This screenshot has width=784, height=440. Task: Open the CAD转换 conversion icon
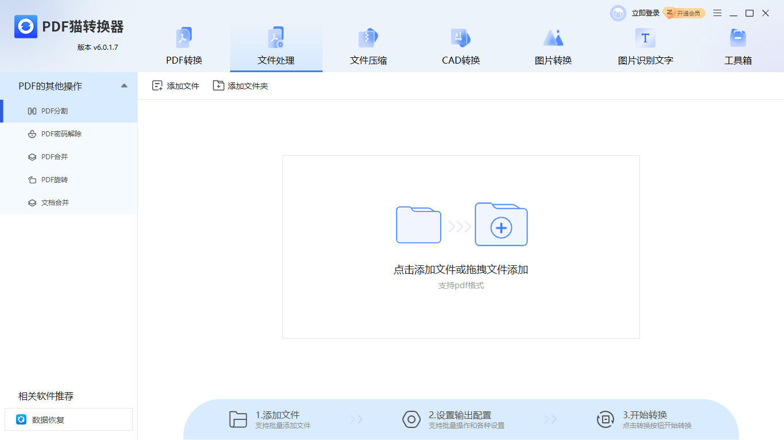point(461,37)
